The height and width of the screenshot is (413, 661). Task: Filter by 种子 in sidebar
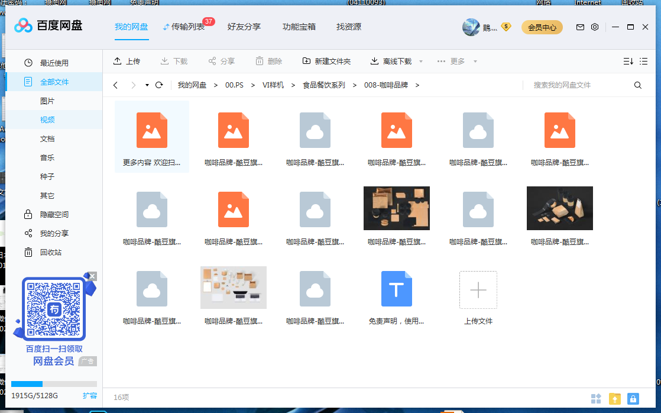(54, 176)
